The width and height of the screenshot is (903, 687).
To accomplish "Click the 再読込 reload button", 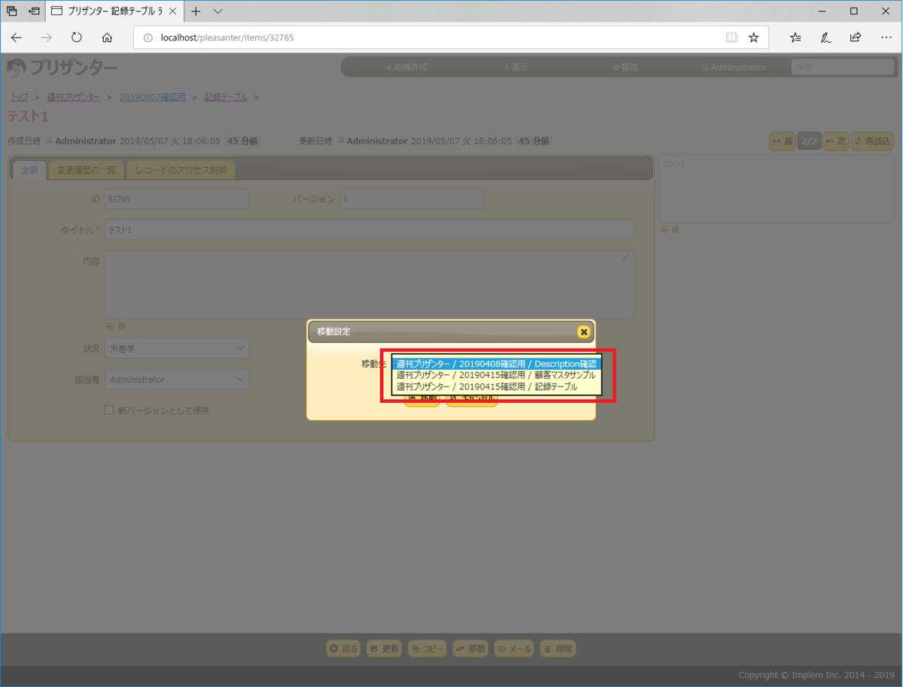I will pos(872,141).
